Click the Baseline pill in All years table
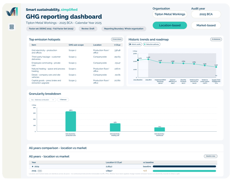Image resolution: width=232 pixels, height=192 pixels. pyautogui.click(x=211, y=156)
